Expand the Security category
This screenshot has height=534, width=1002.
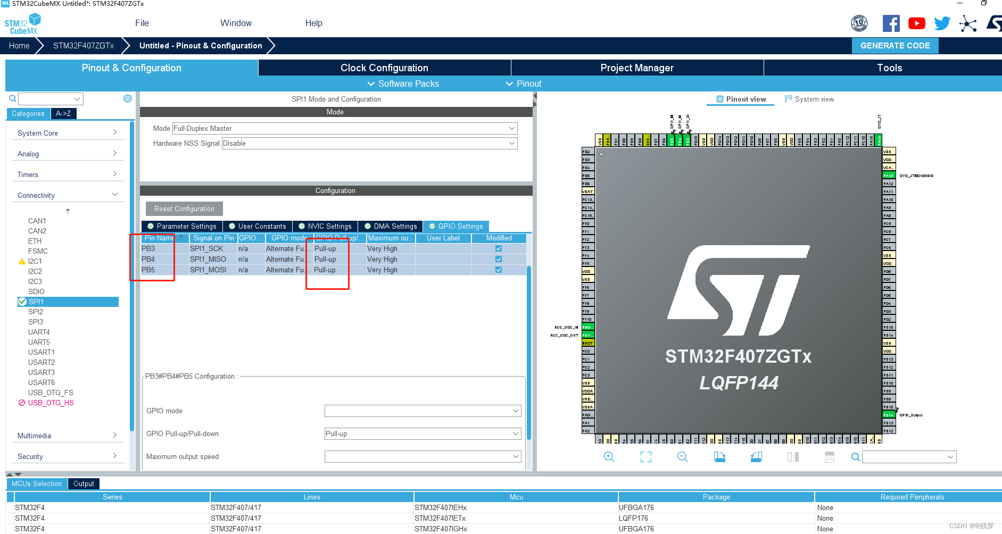click(68, 456)
